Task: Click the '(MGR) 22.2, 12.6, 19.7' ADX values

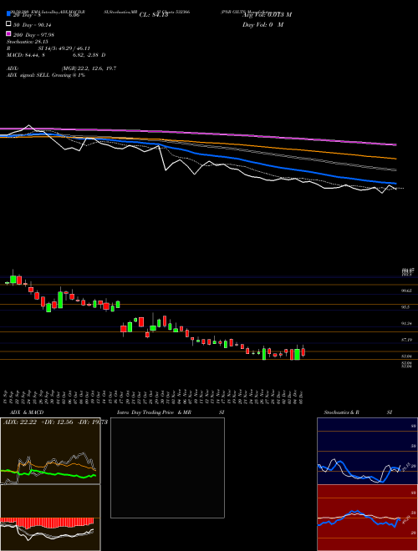Action: [89, 68]
